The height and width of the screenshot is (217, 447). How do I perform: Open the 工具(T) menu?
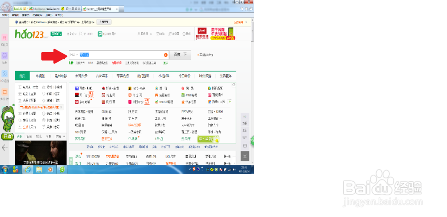[x=48, y=15]
